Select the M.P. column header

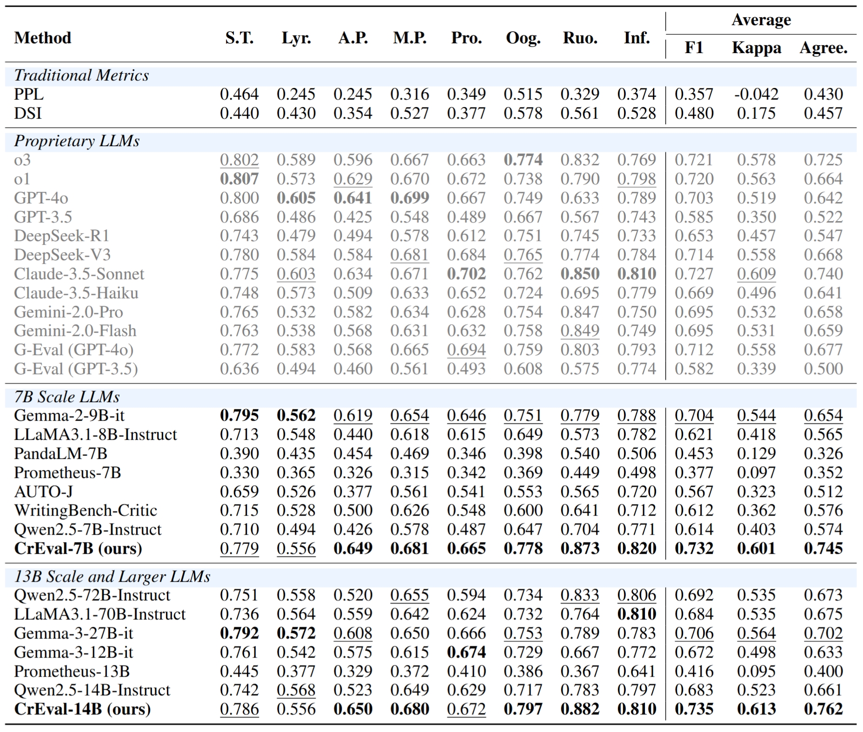[x=410, y=38]
